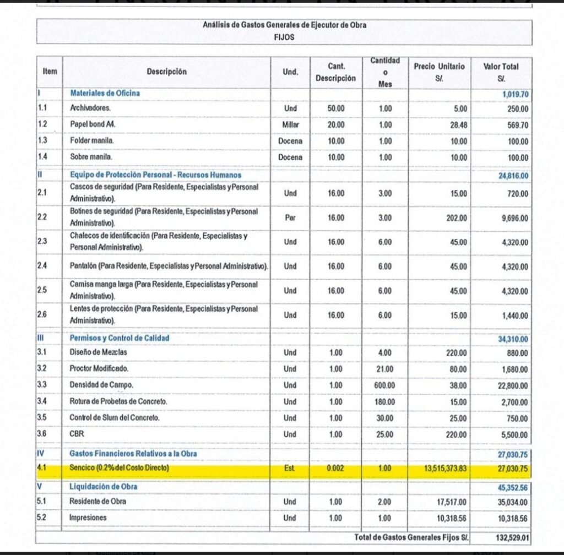Select the Residente de Obra total 35,034.00
This screenshot has width=564, height=555.
pyautogui.click(x=512, y=502)
